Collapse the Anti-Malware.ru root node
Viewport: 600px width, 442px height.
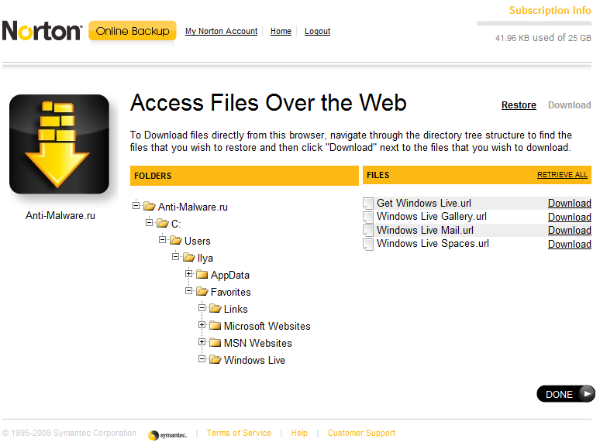tap(136, 206)
